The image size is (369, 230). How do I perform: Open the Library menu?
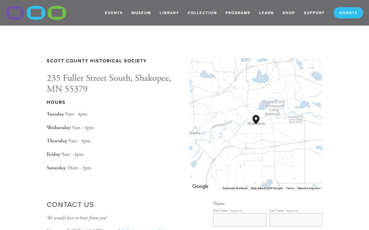(x=169, y=13)
